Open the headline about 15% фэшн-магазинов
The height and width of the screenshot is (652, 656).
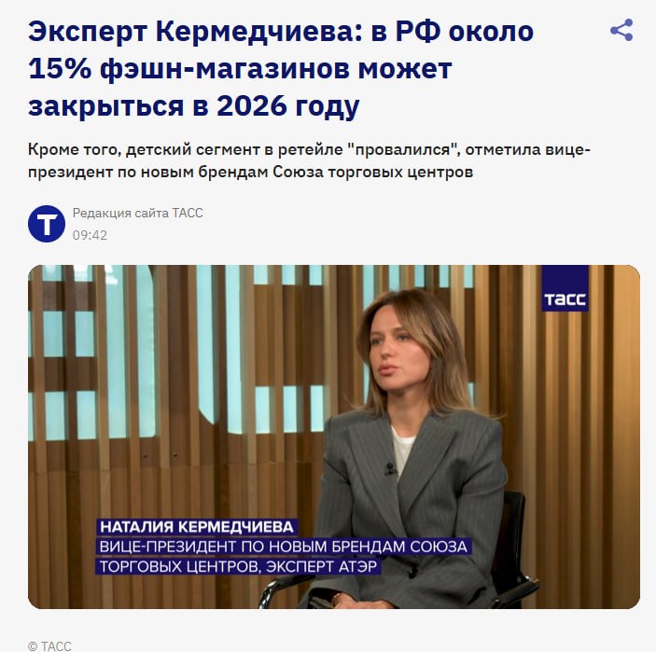coord(281,69)
